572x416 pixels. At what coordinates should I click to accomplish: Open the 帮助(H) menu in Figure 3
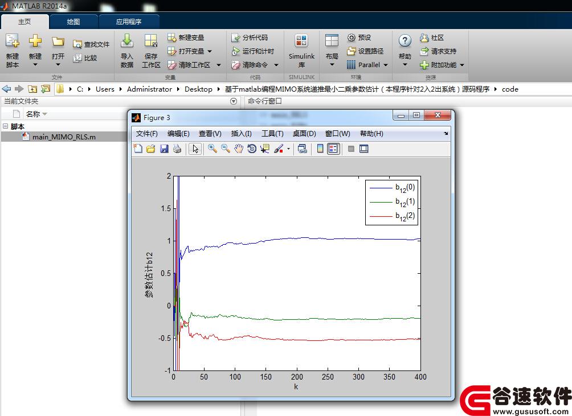pos(371,134)
